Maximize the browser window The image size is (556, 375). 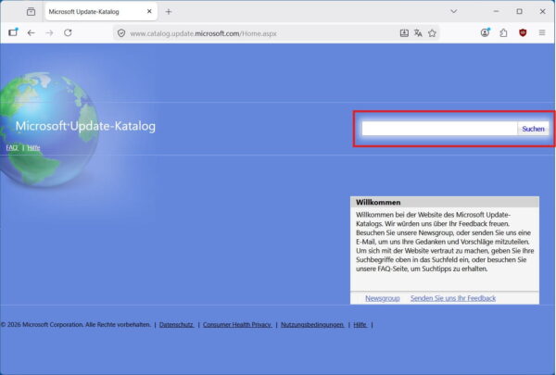click(519, 12)
